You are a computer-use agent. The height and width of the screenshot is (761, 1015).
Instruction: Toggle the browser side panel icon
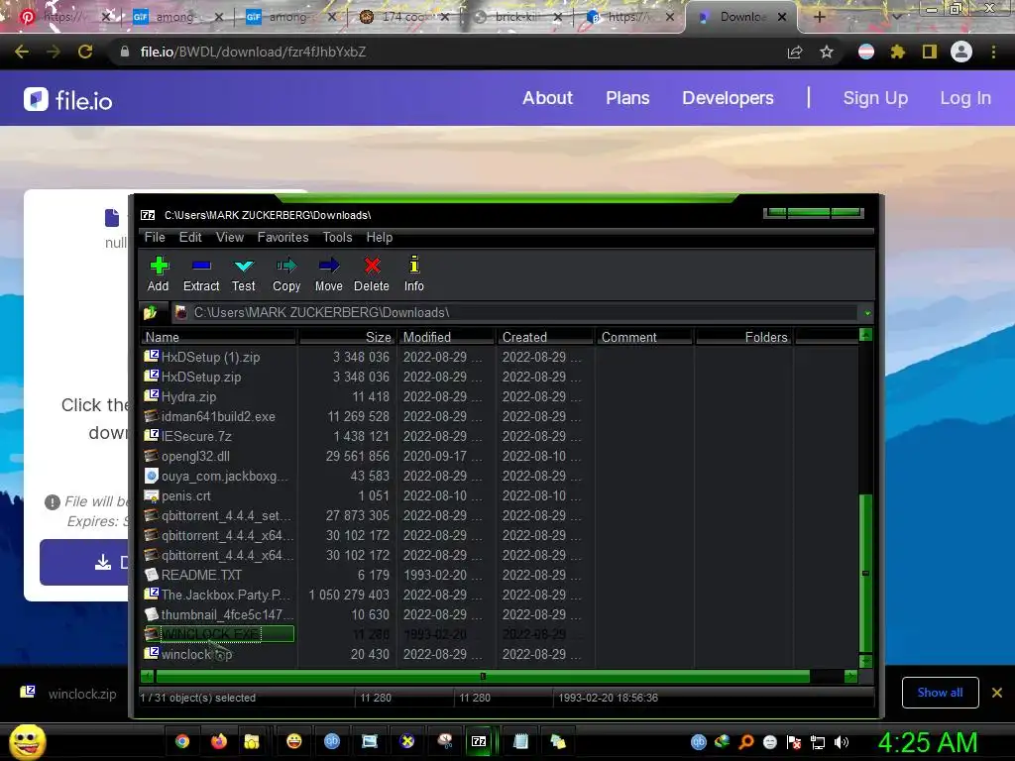tap(930, 52)
